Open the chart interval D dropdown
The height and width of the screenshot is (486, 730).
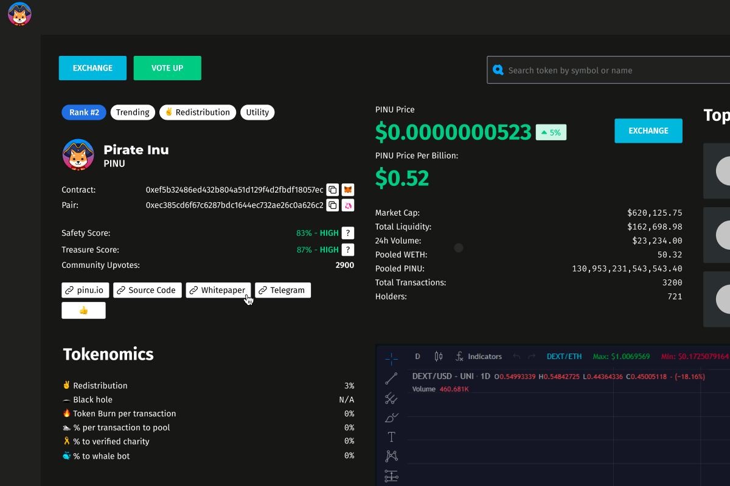[417, 357]
